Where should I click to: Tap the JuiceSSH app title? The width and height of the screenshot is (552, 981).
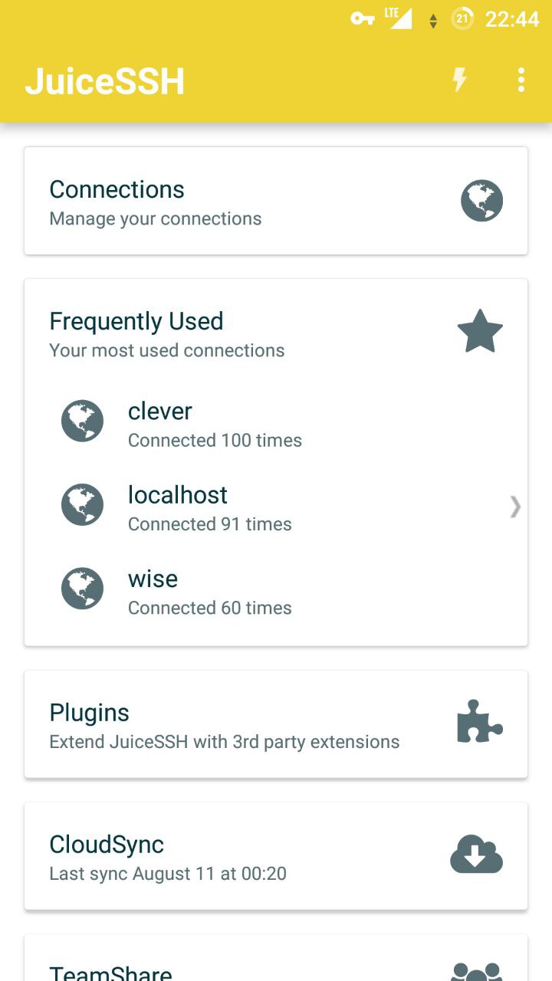[104, 81]
